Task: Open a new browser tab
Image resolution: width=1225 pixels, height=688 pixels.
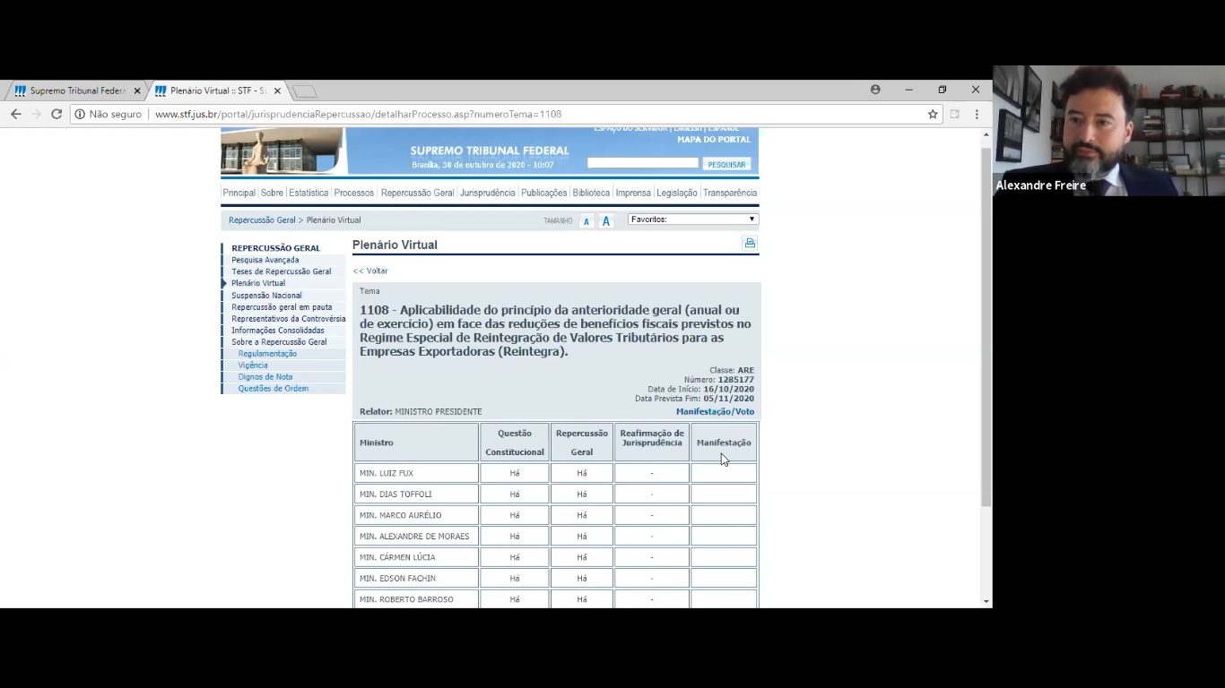Action: [304, 91]
